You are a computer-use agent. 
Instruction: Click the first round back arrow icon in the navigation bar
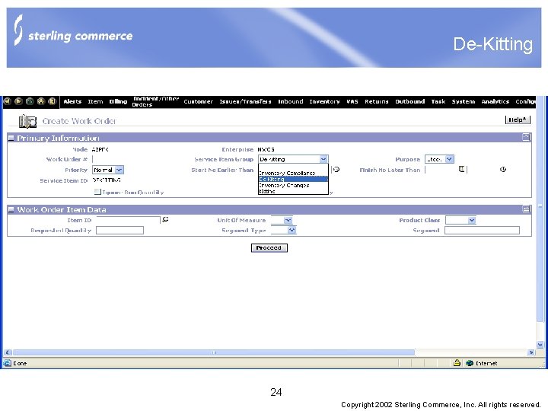8,101
